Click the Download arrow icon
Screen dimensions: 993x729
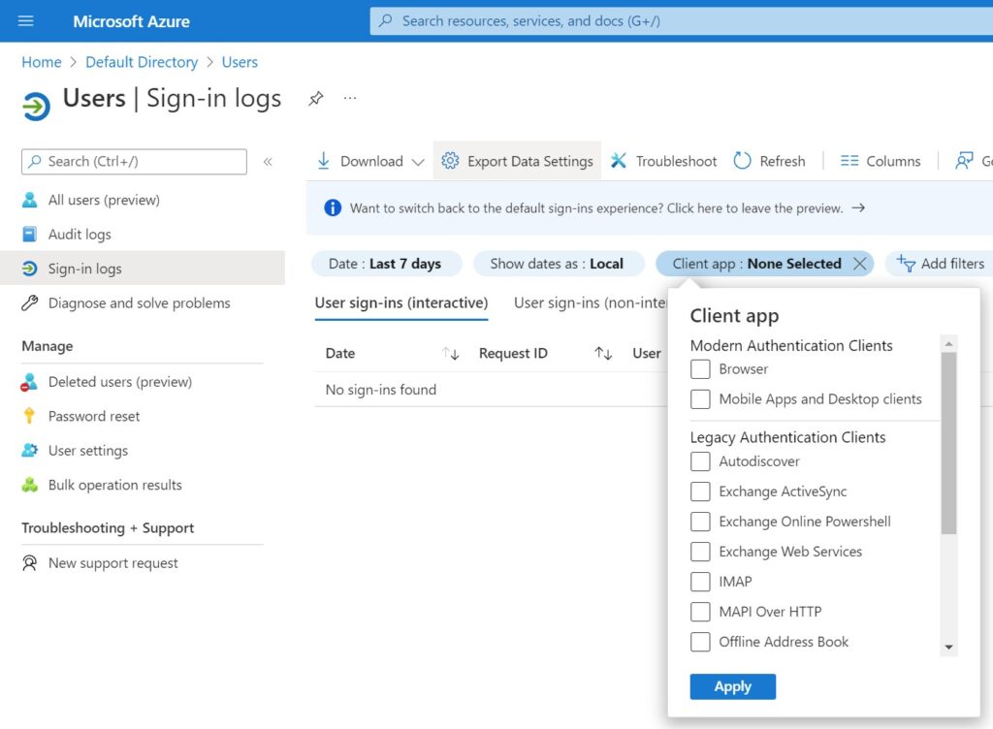[x=323, y=161]
